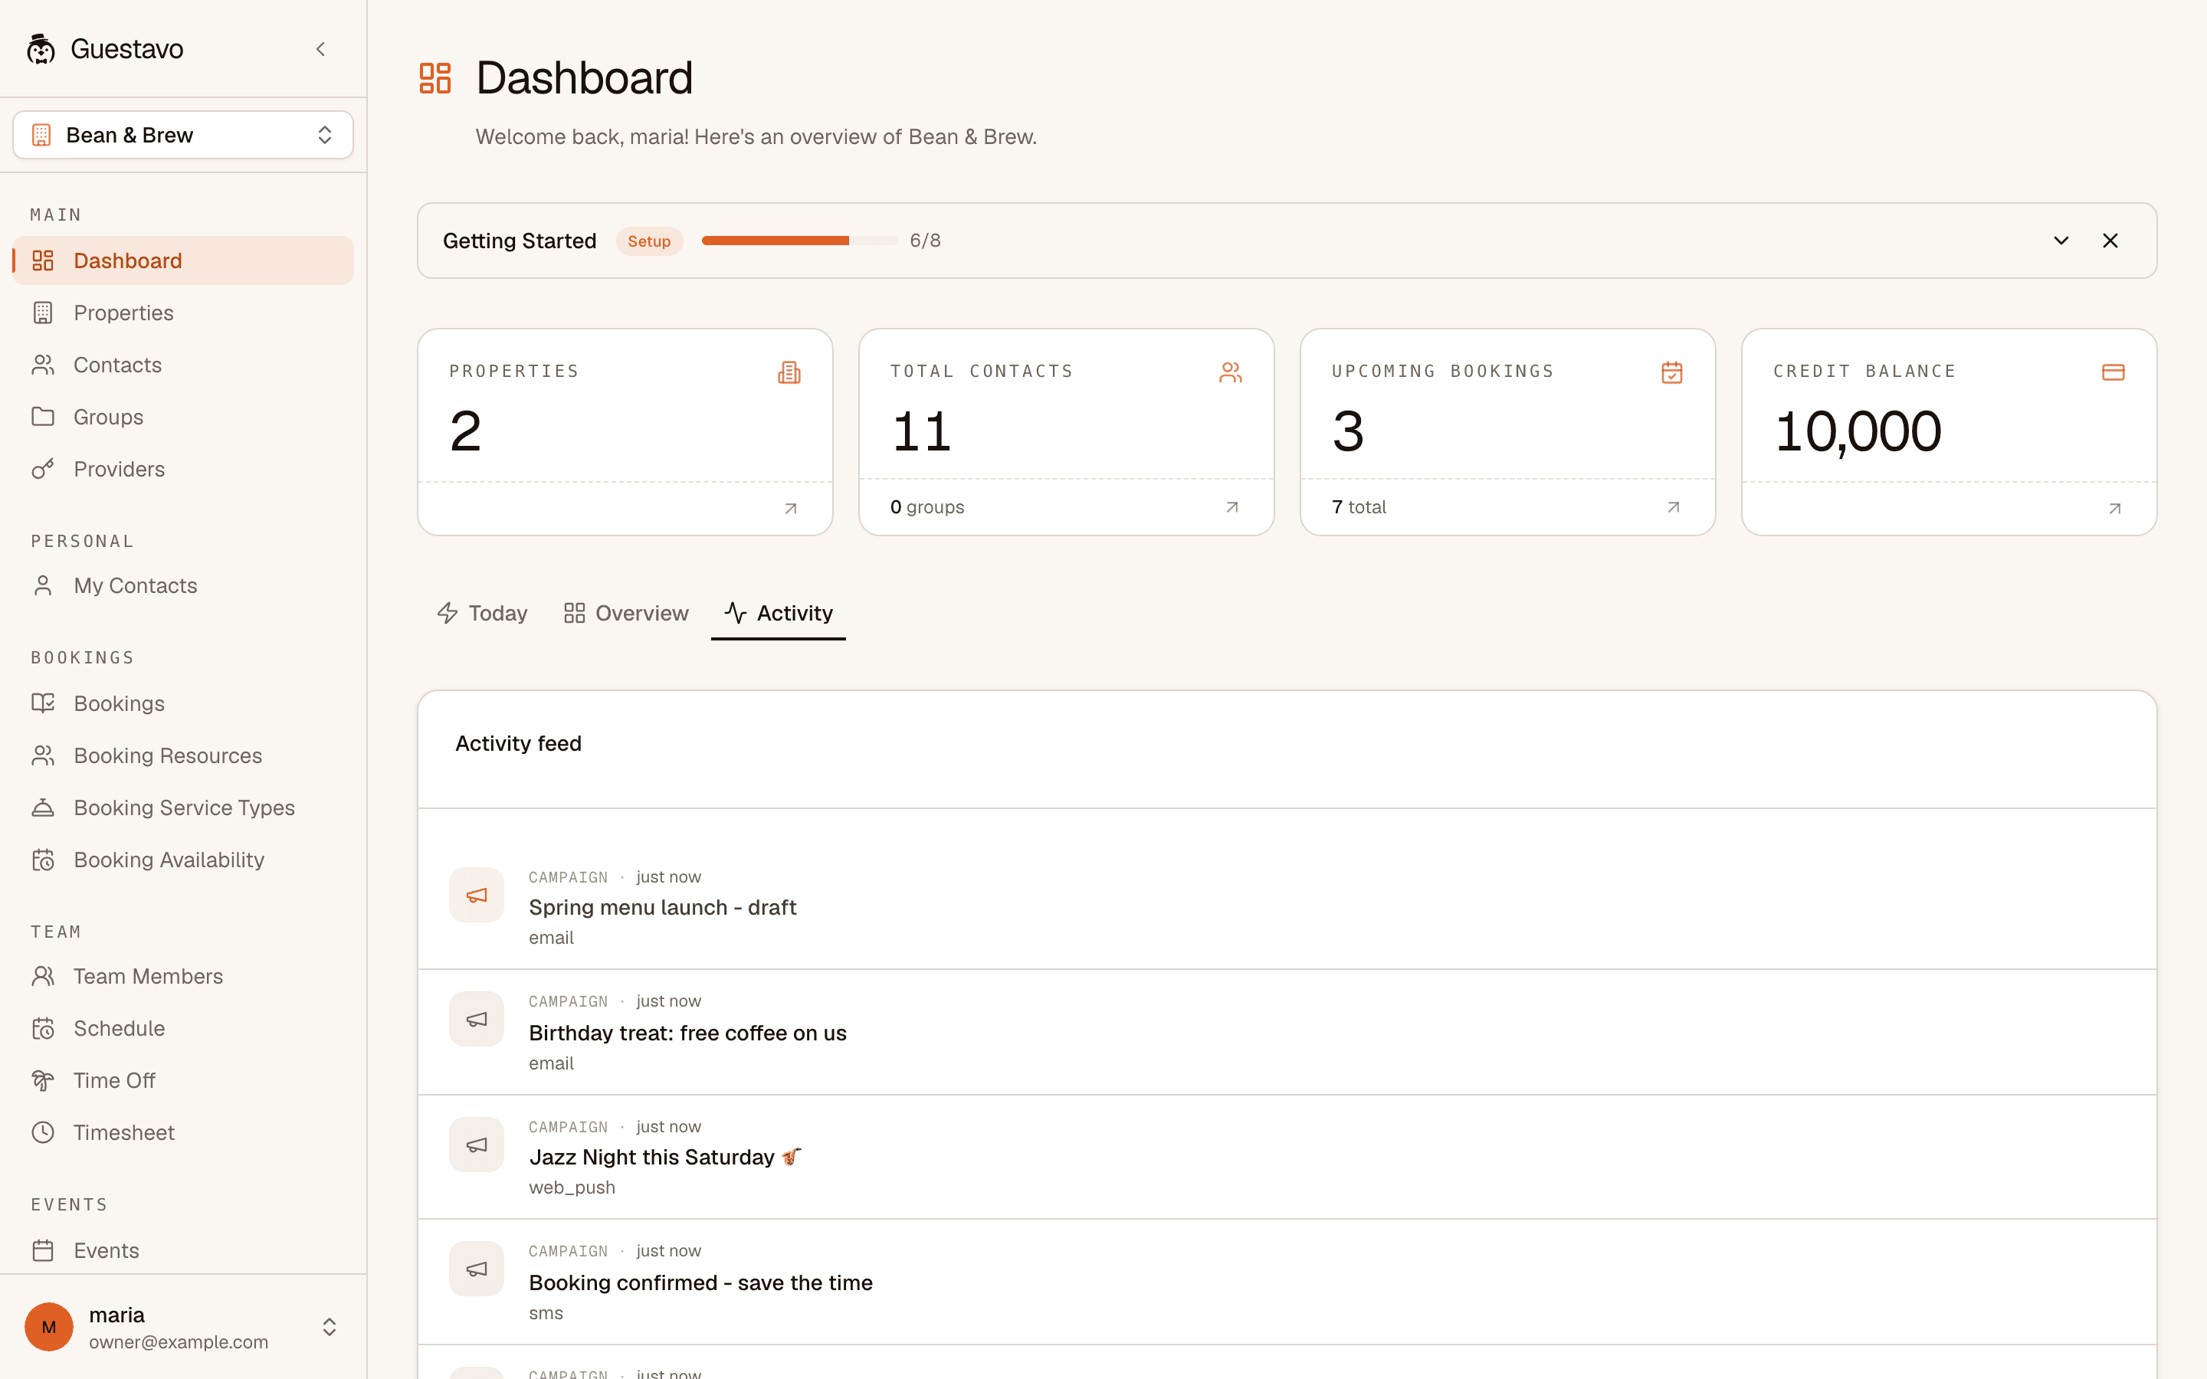This screenshot has height=1379, width=2207.
Task: Click megaphone icon for Birthday treat campaign
Action: (476, 1019)
